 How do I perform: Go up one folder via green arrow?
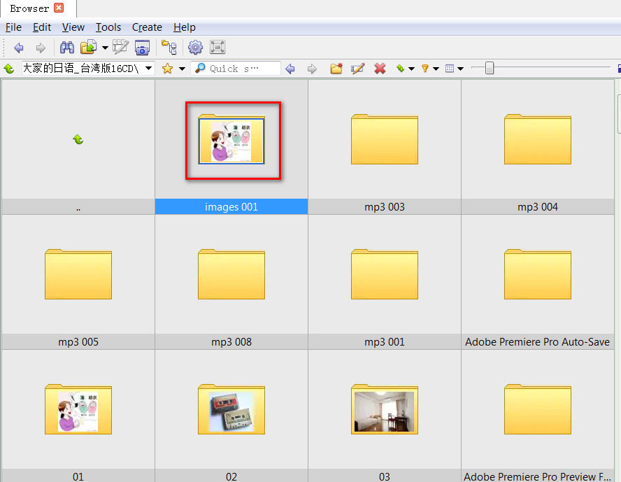click(8, 69)
